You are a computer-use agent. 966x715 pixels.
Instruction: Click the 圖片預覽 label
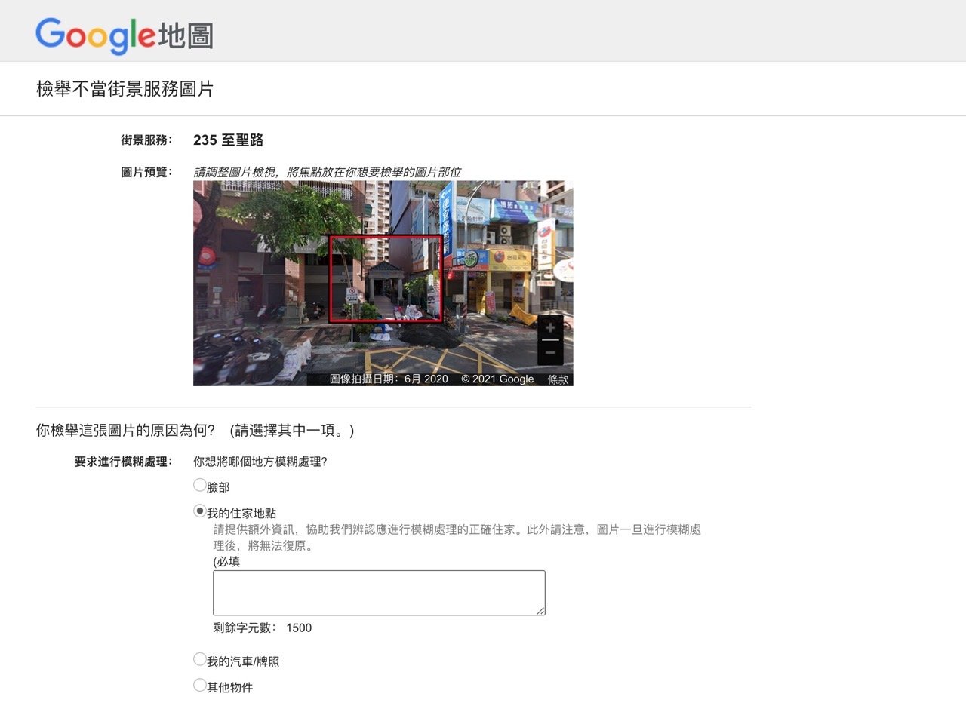click(x=146, y=172)
